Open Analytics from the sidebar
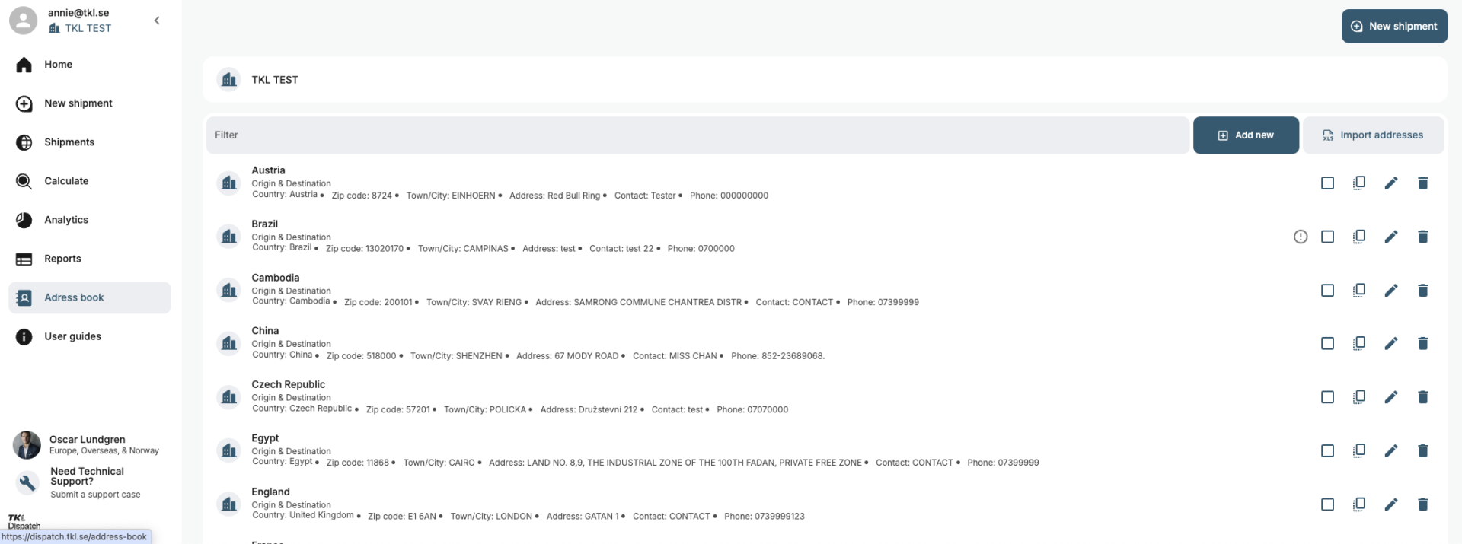This screenshot has width=1462, height=544. point(65,220)
